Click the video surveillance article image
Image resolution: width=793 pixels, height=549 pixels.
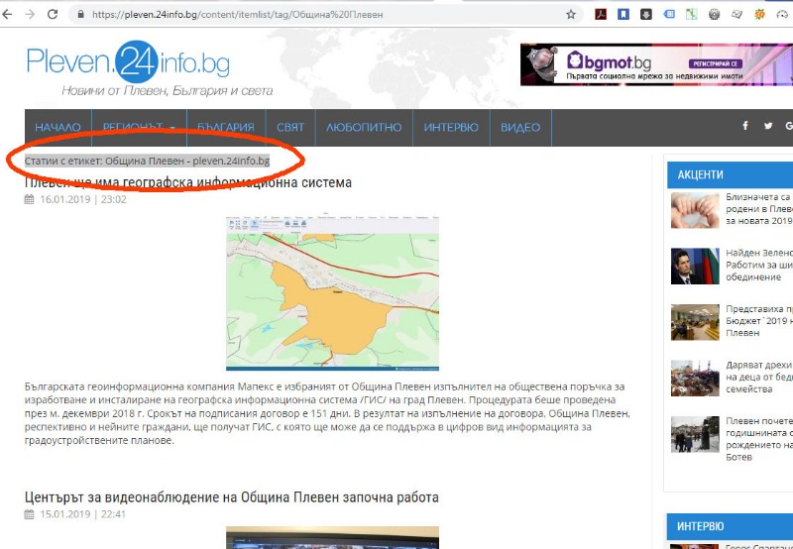tap(332, 537)
